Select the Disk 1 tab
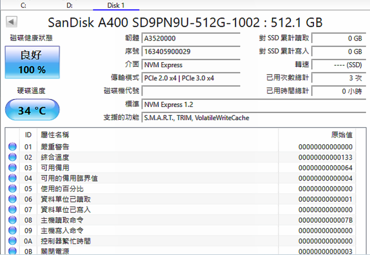The height and width of the screenshot is (255, 370). tap(116, 5)
